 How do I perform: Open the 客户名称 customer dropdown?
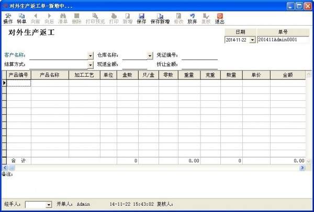pos(91,55)
